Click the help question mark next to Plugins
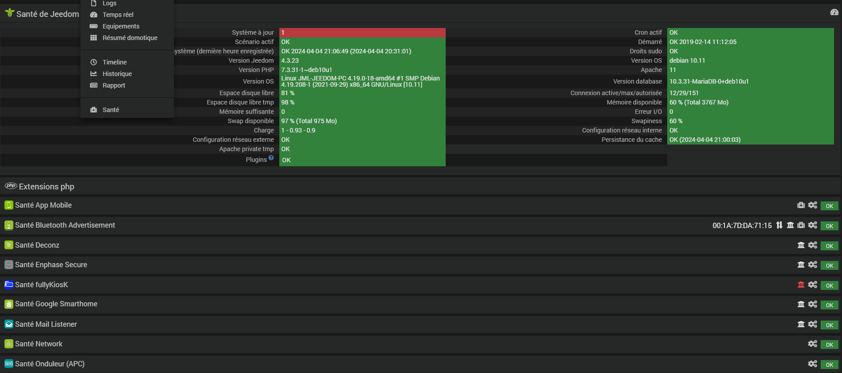This screenshot has height=373, width=842. (x=271, y=158)
